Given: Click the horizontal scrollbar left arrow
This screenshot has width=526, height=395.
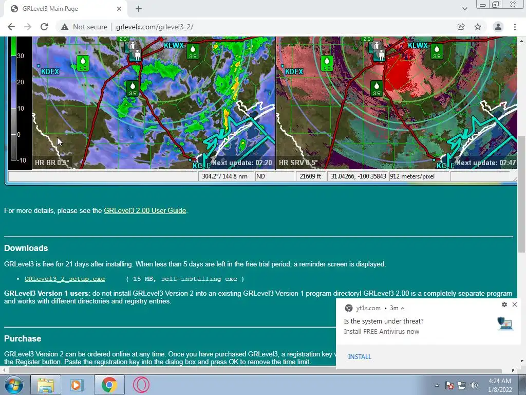Looking at the screenshot, I should click(x=4, y=370).
